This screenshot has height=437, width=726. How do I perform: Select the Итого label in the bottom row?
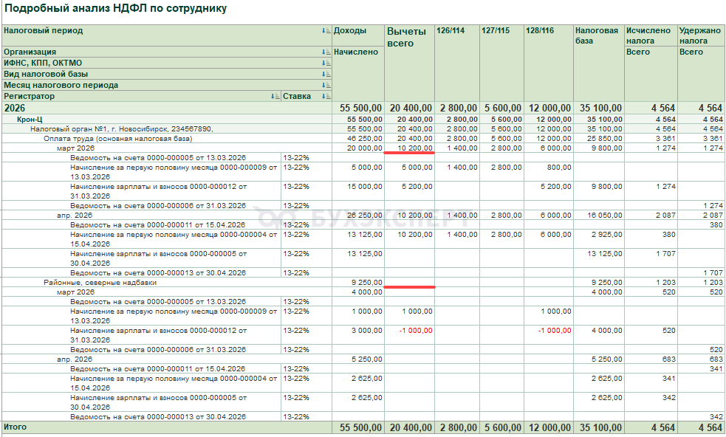(x=16, y=427)
